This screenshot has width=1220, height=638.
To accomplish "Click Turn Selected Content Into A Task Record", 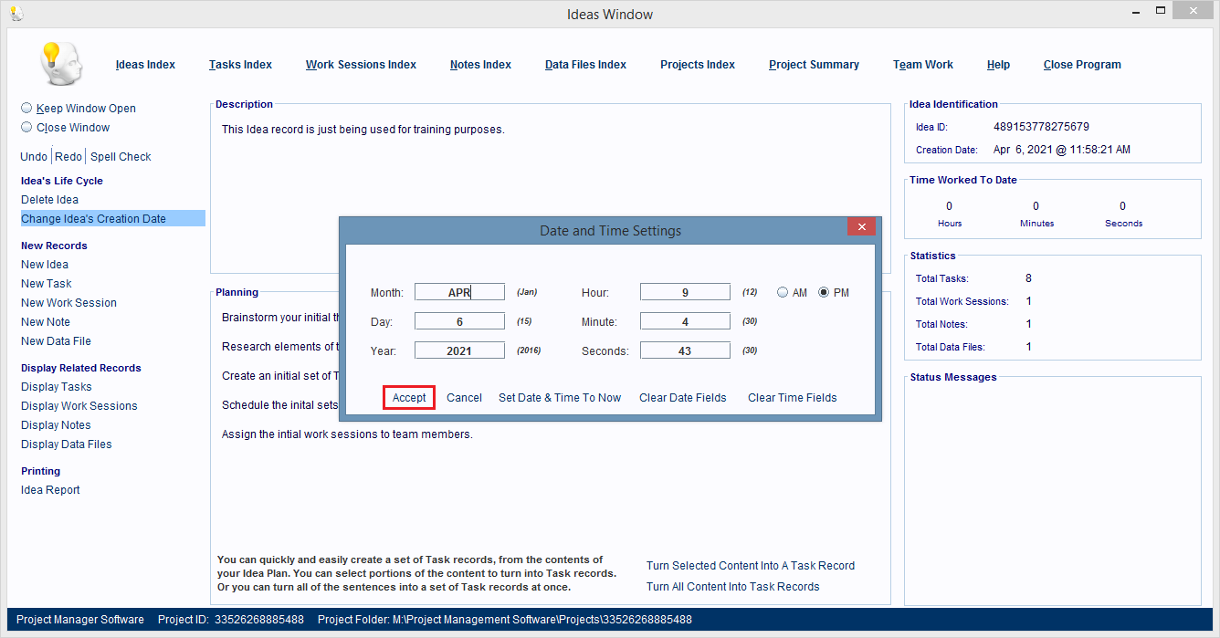I will pos(751,565).
